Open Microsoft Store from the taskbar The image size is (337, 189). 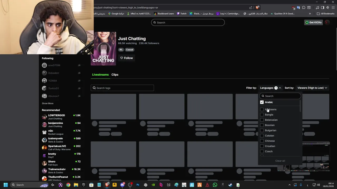(x=91, y=185)
